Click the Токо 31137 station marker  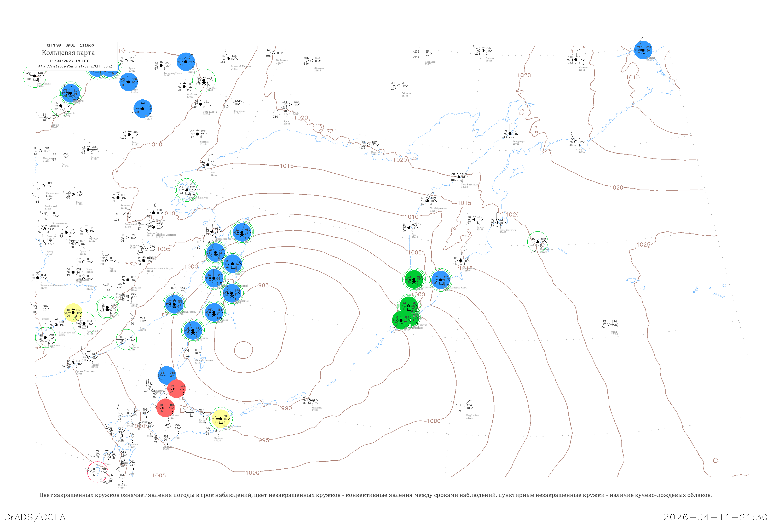pyautogui.click(x=129, y=135)
